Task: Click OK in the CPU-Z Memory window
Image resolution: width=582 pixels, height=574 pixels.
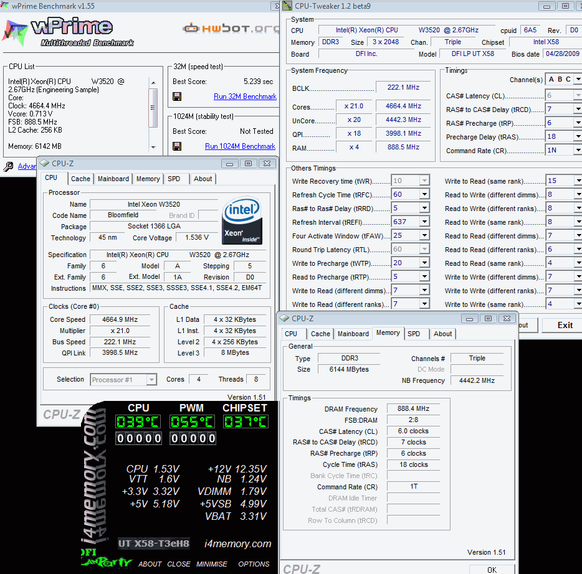Action: (492, 570)
